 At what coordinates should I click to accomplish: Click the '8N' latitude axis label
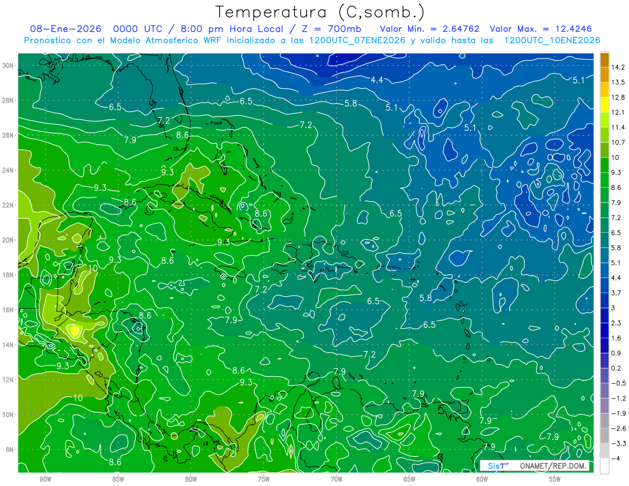tap(9, 449)
